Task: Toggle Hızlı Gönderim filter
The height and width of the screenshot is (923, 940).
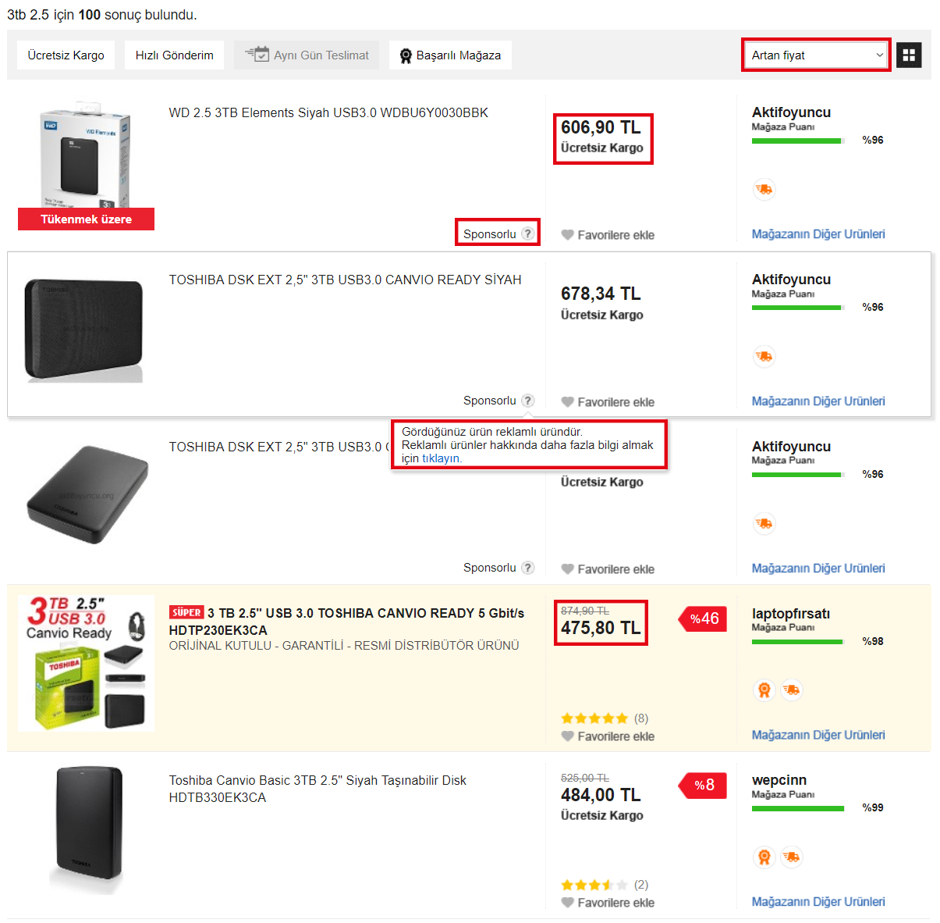Action: pos(174,55)
